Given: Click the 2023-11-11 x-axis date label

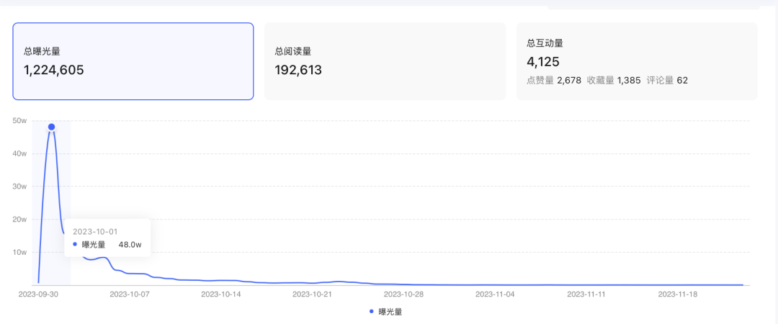Looking at the screenshot, I should pyautogui.click(x=586, y=294).
